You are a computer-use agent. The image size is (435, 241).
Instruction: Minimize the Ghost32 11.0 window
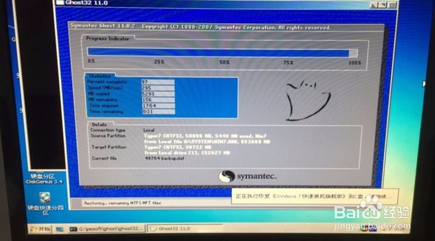pos(374,5)
